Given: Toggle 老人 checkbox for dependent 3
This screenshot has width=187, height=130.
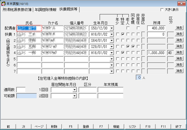Looking at the screenshot, I should point(128,46).
